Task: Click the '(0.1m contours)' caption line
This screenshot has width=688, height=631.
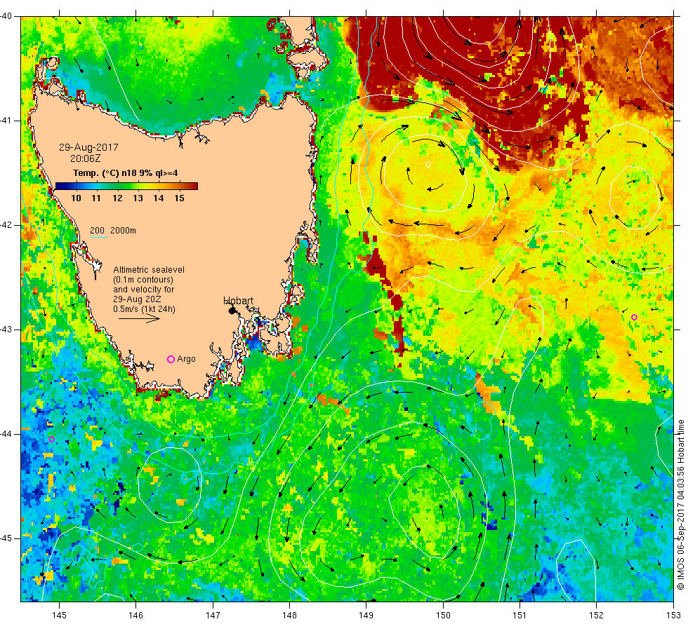Action: [x=143, y=280]
